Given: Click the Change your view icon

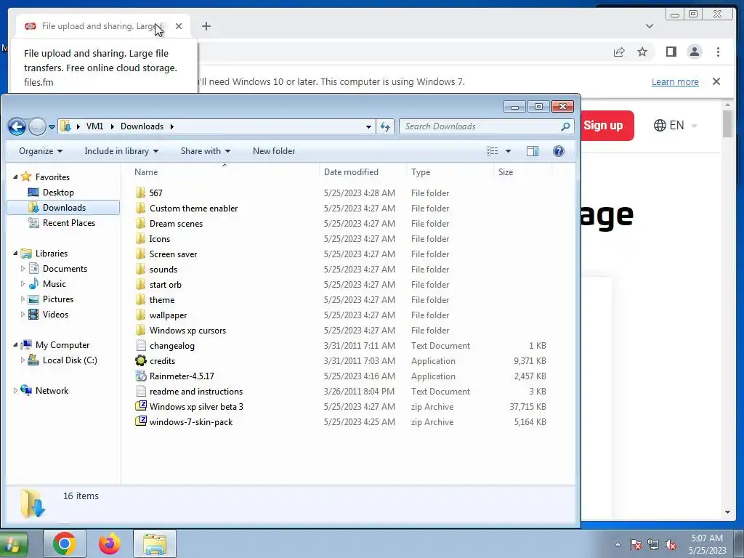Looking at the screenshot, I should [493, 151].
